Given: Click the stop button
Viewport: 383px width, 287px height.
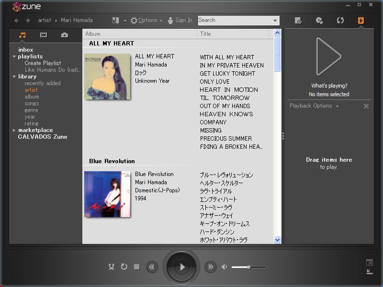Looking at the screenshot, I should (x=137, y=267).
